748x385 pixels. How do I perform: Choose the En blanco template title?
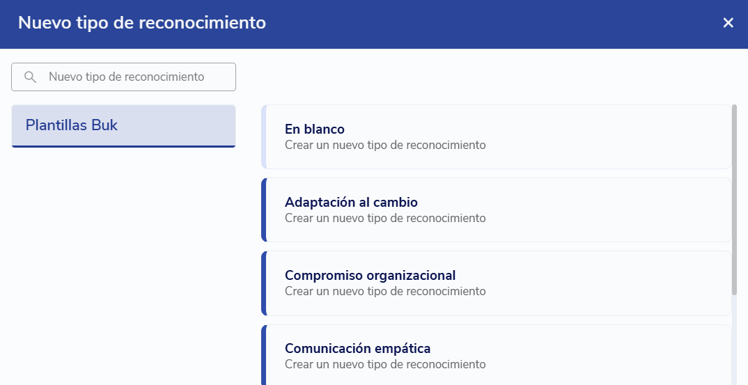314,129
